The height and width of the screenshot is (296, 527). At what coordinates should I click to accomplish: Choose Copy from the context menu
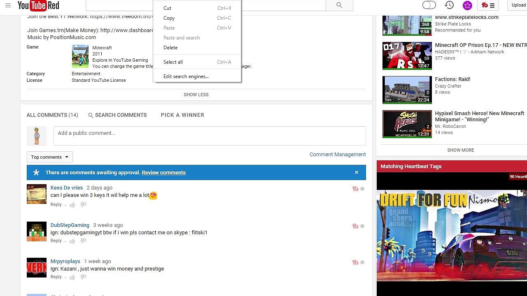click(197, 18)
